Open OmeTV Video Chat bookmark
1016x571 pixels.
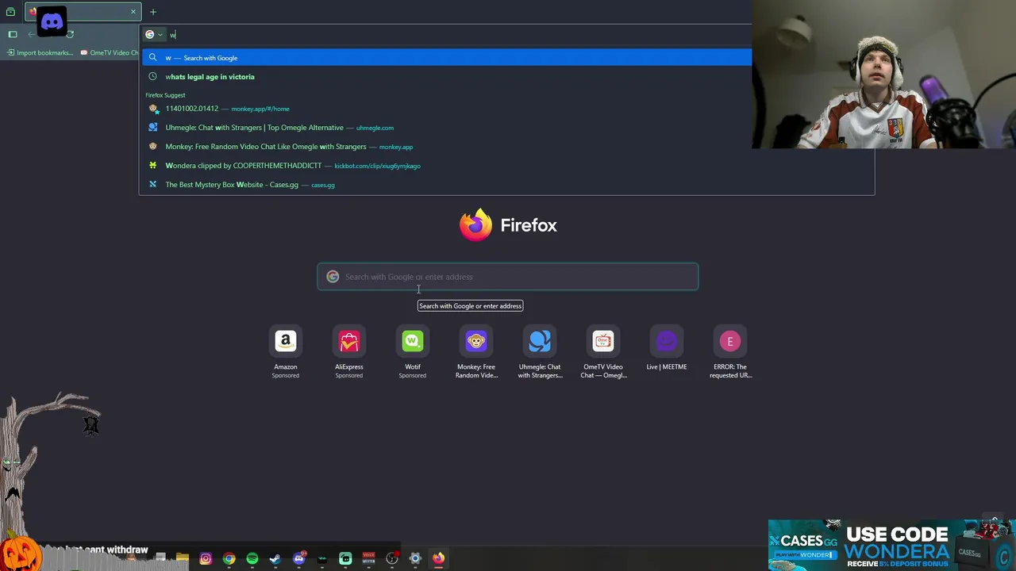click(110, 52)
